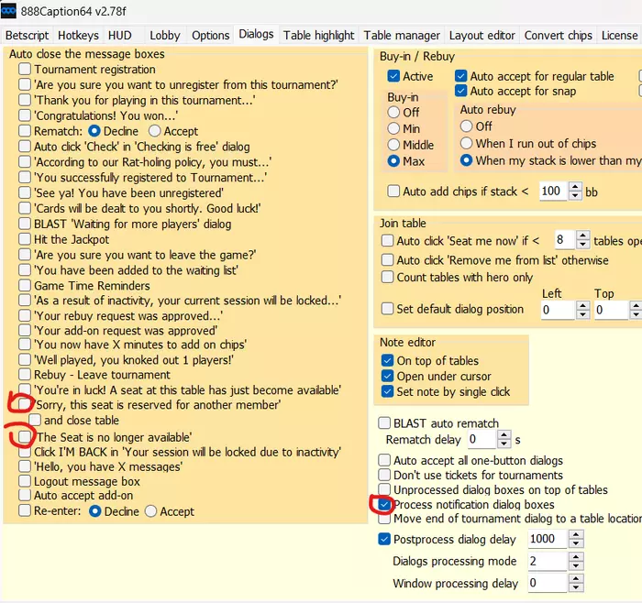The image size is (642, 603).
Task: Increase the 'Seat me now' tables count
Action: tap(583, 236)
